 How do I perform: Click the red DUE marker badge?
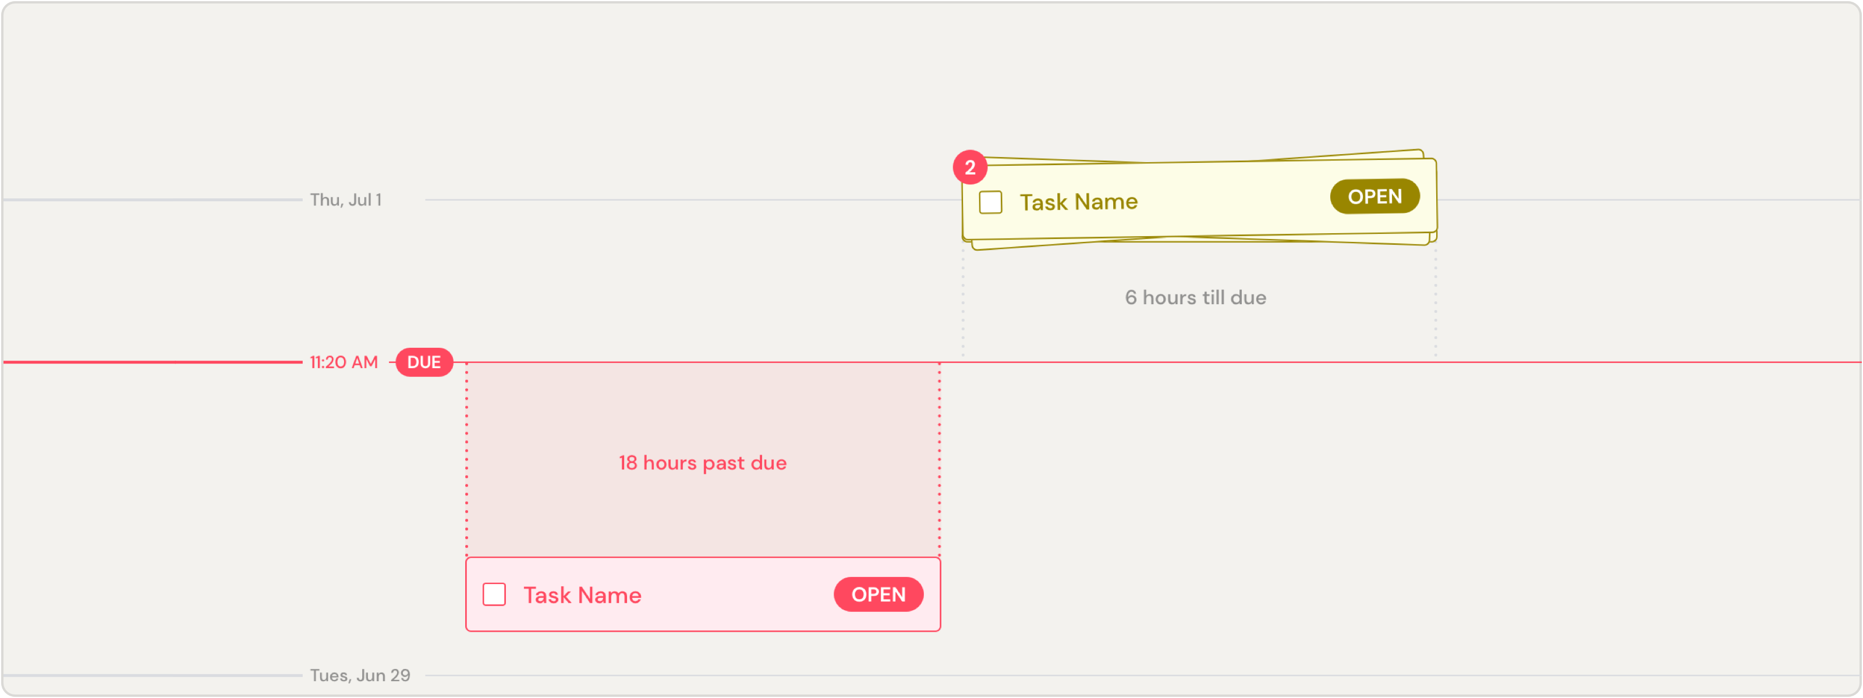pyautogui.click(x=424, y=362)
